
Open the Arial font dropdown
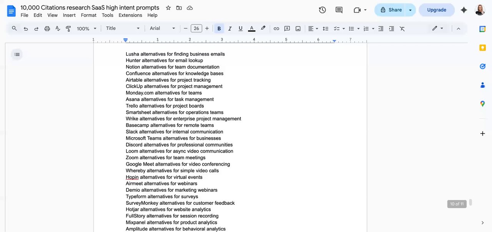pyautogui.click(x=163, y=28)
